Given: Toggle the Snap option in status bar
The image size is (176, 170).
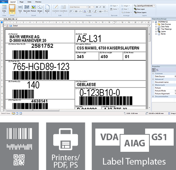Looking at the screenshot, I should coord(172,113).
